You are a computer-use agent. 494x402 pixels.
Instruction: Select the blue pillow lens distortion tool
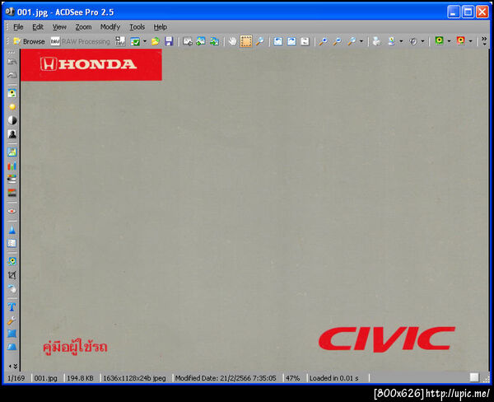[12, 334]
